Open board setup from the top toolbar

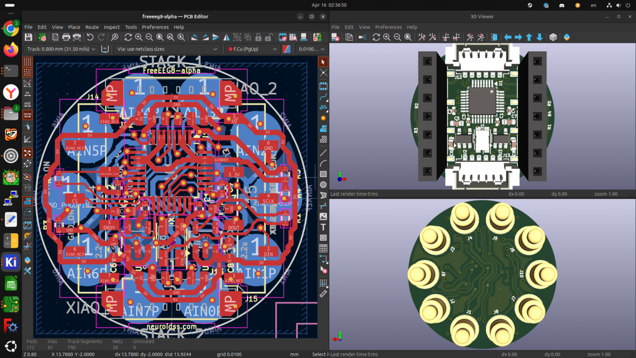click(42, 37)
